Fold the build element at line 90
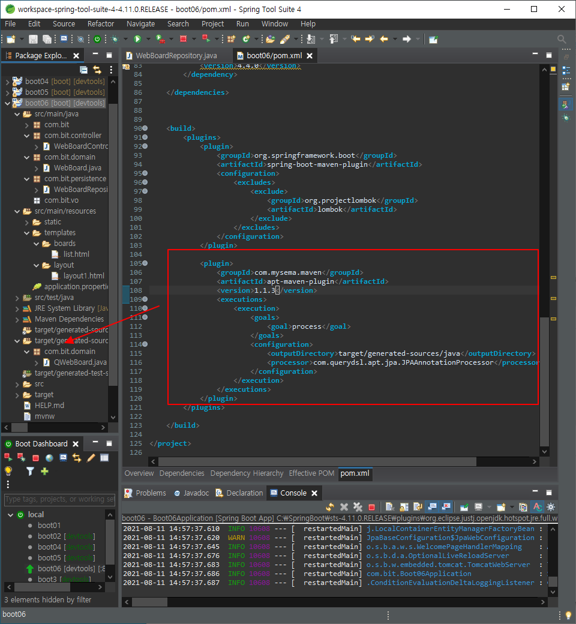The width and height of the screenshot is (576, 624). (145, 128)
